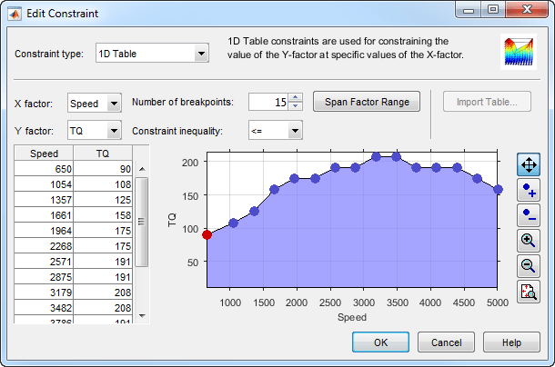Image resolution: width=555 pixels, height=367 pixels.
Task: Select TQ cell 90
Action: point(103,169)
